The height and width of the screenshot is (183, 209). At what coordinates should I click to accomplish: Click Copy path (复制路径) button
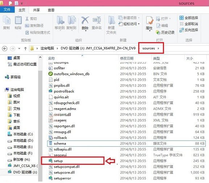pyautogui.click(x=34, y=25)
